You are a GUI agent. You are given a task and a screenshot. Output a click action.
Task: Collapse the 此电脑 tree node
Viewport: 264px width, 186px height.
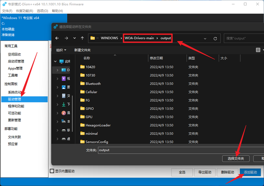coord(55,61)
